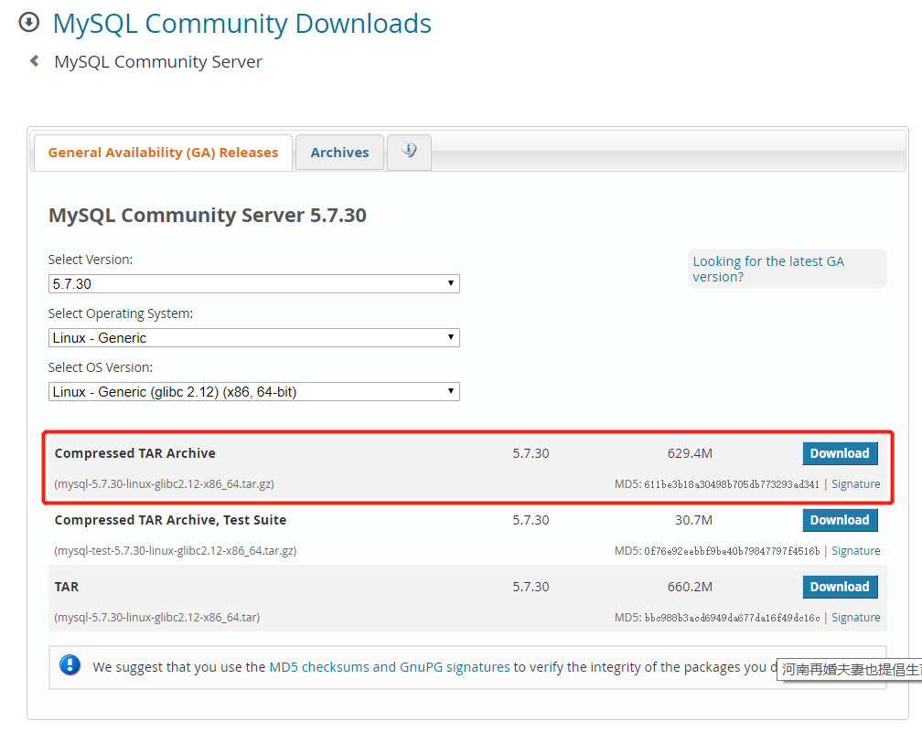The height and width of the screenshot is (732, 922).
Task: Go back to MySQL Community Server
Action: [158, 62]
